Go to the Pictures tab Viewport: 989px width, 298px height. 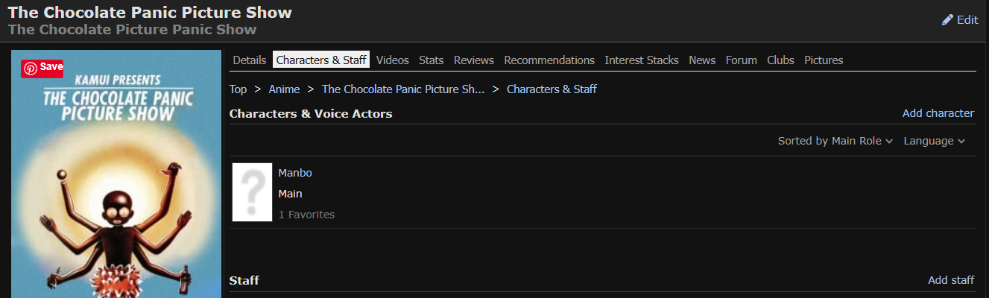pyautogui.click(x=824, y=60)
